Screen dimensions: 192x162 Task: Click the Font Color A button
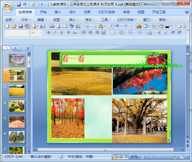(150, 33)
